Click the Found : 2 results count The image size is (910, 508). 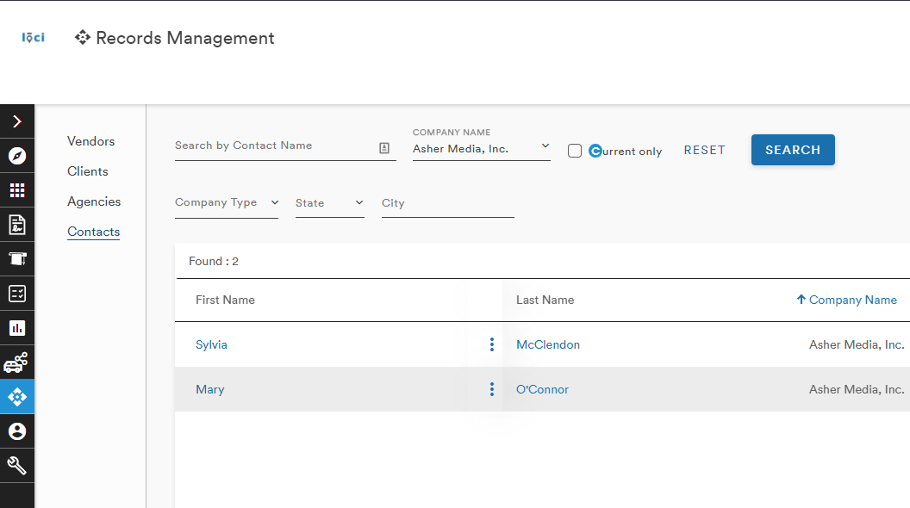[x=214, y=261]
